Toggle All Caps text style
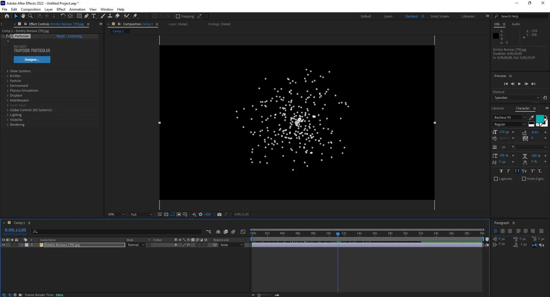This screenshot has width=550, height=297. tap(517, 171)
